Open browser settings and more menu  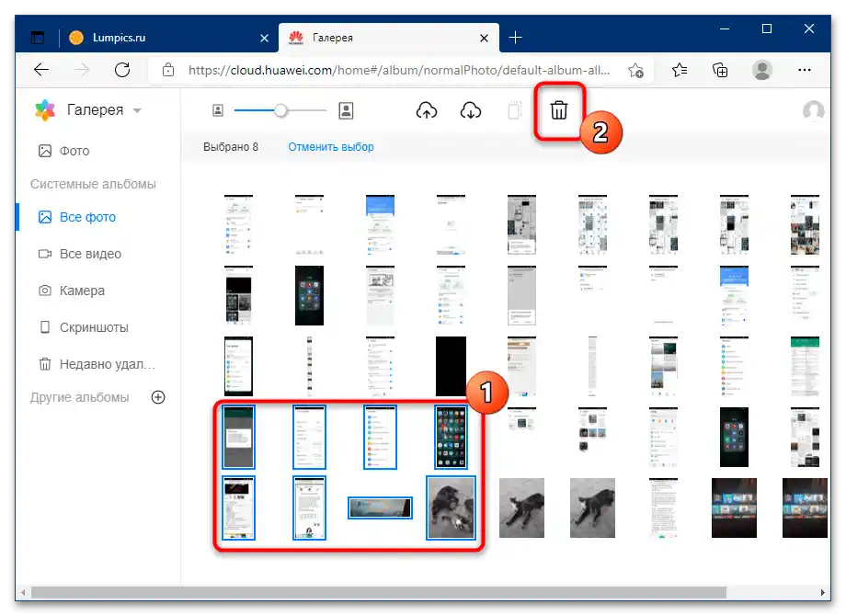coord(804,70)
